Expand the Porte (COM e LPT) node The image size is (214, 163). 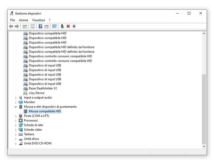click(x=16, y=116)
